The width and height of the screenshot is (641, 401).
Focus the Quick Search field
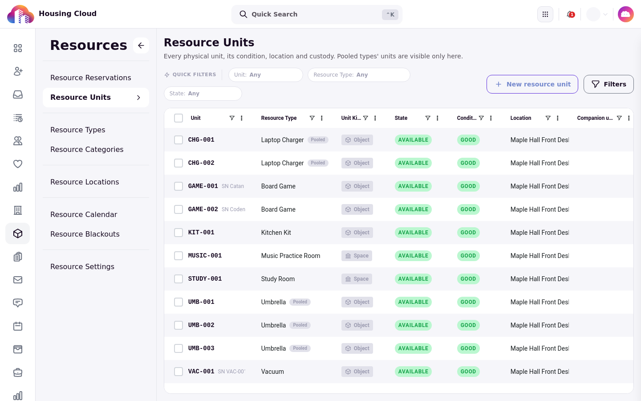[x=317, y=14]
